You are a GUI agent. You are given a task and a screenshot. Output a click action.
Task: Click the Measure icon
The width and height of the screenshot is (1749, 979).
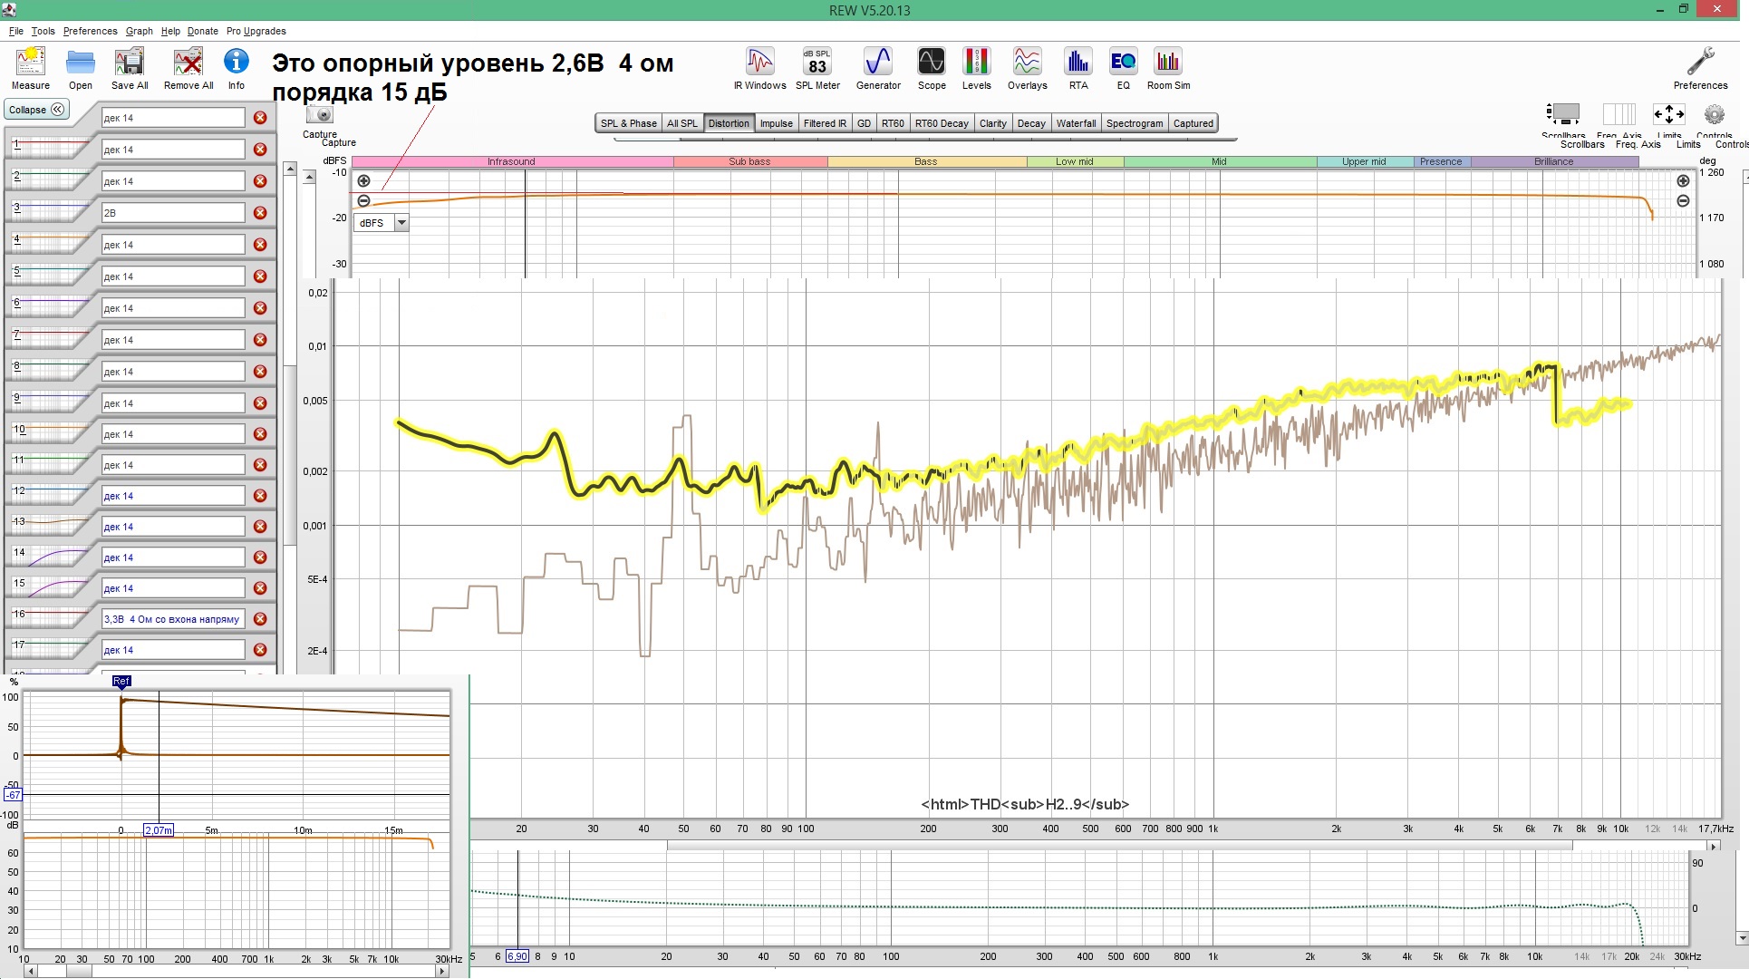(x=31, y=63)
